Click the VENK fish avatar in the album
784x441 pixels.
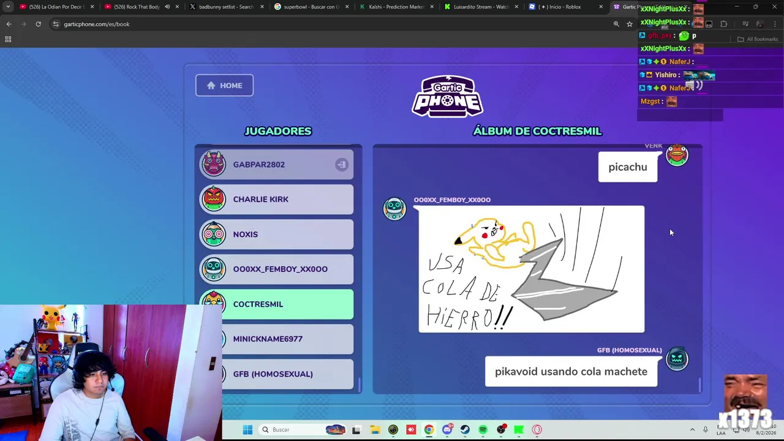click(x=677, y=155)
